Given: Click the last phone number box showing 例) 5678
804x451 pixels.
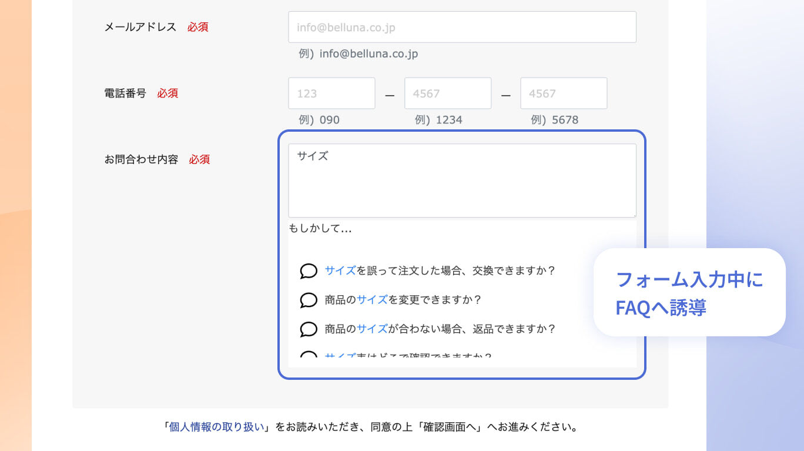Looking at the screenshot, I should (563, 93).
